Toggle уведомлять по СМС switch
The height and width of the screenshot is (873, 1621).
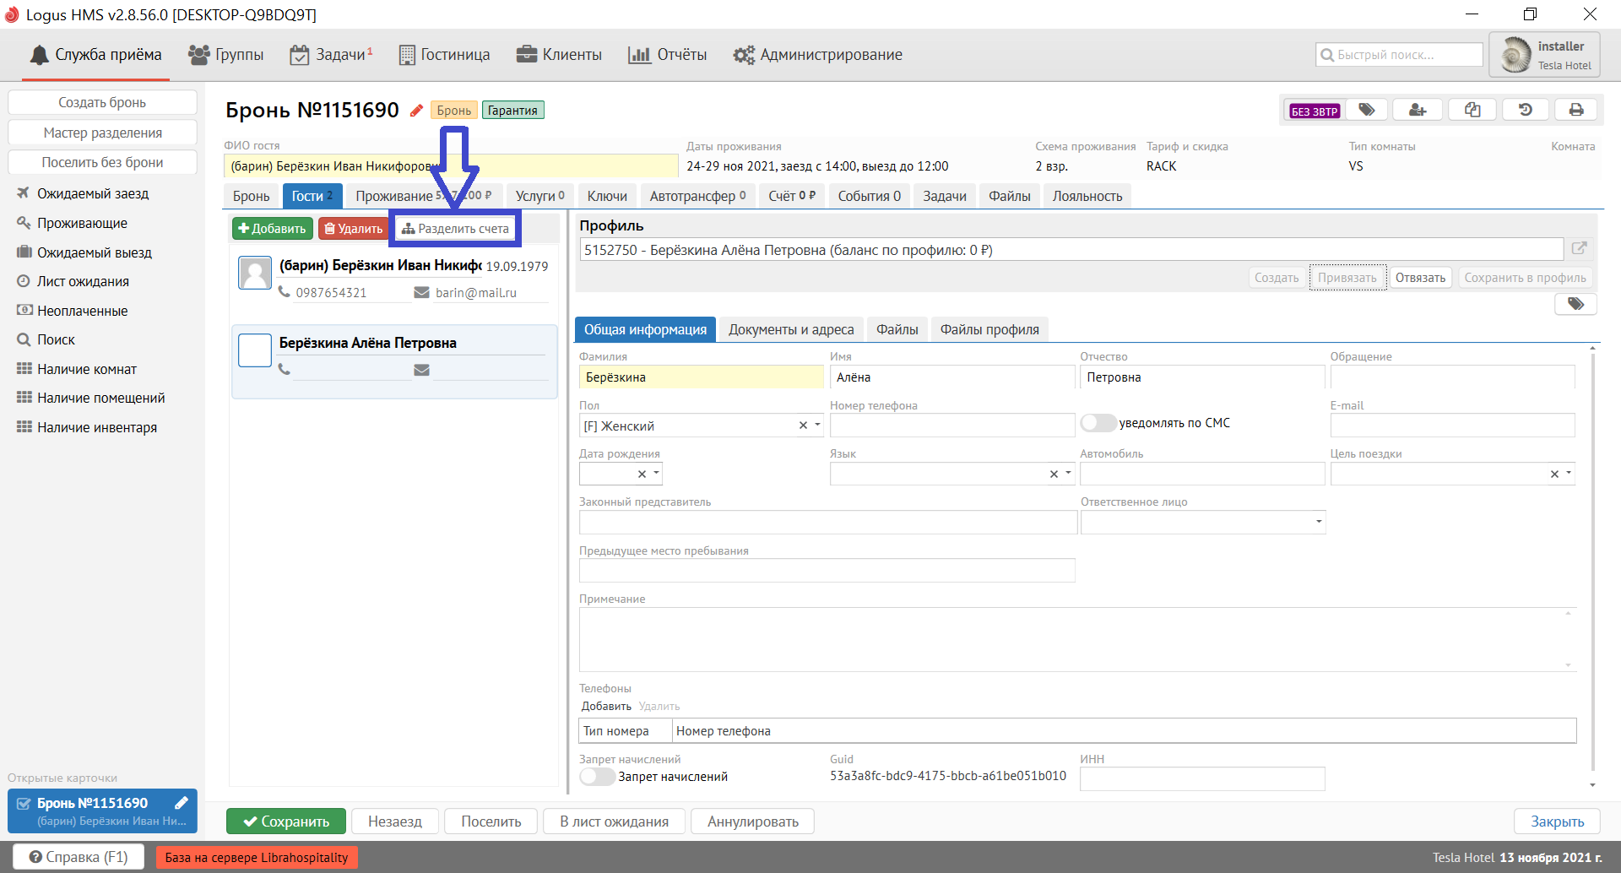[1098, 423]
